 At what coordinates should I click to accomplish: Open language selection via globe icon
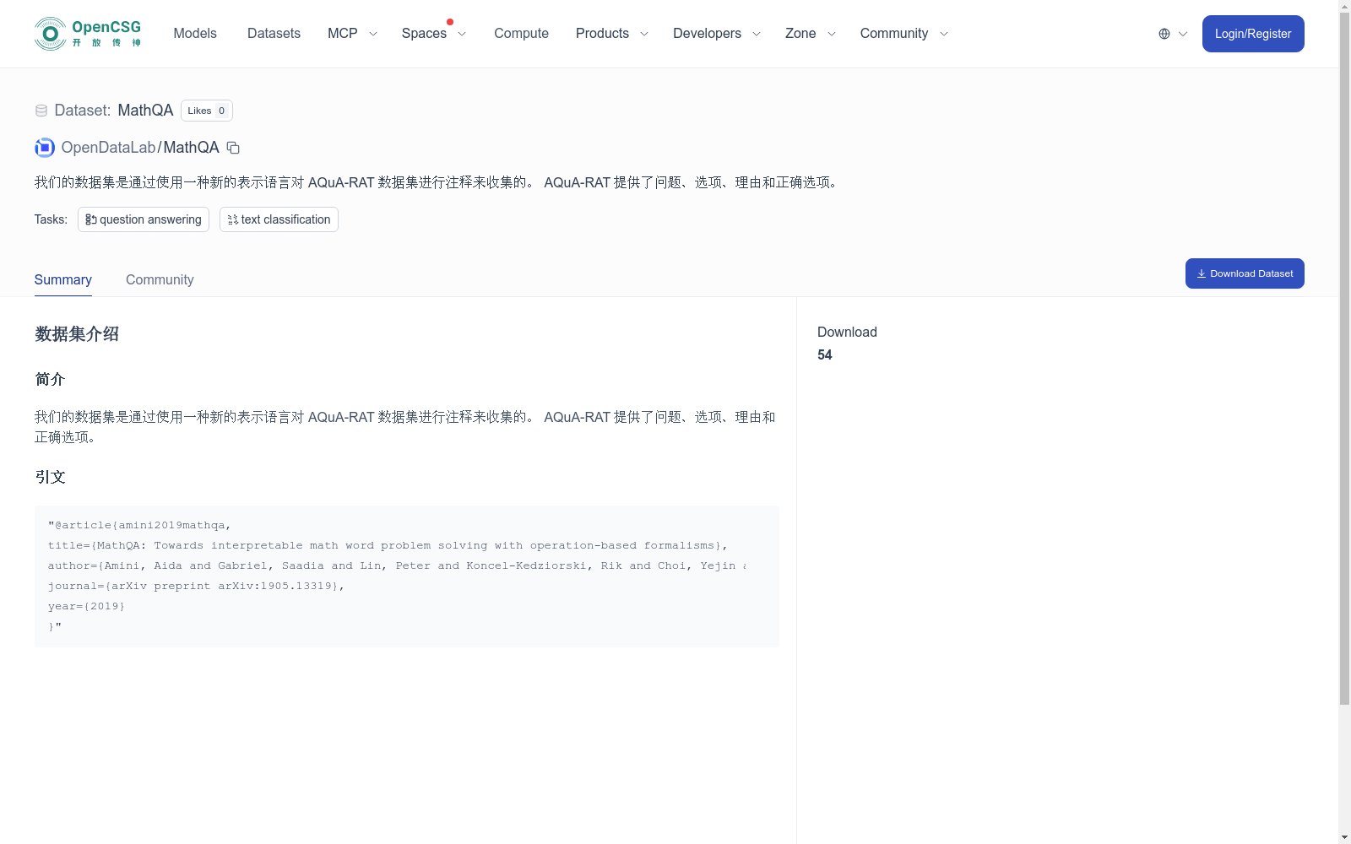(1164, 33)
